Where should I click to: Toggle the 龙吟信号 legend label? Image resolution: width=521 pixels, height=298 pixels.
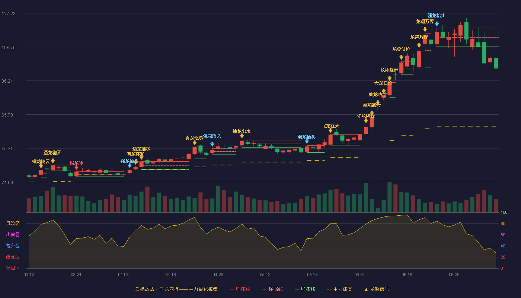tap(380, 289)
